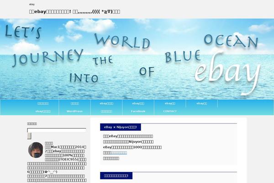The width and height of the screenshot is (274, 183).
Task: Click the profile line containing "100%"
Action: (65, 155)
